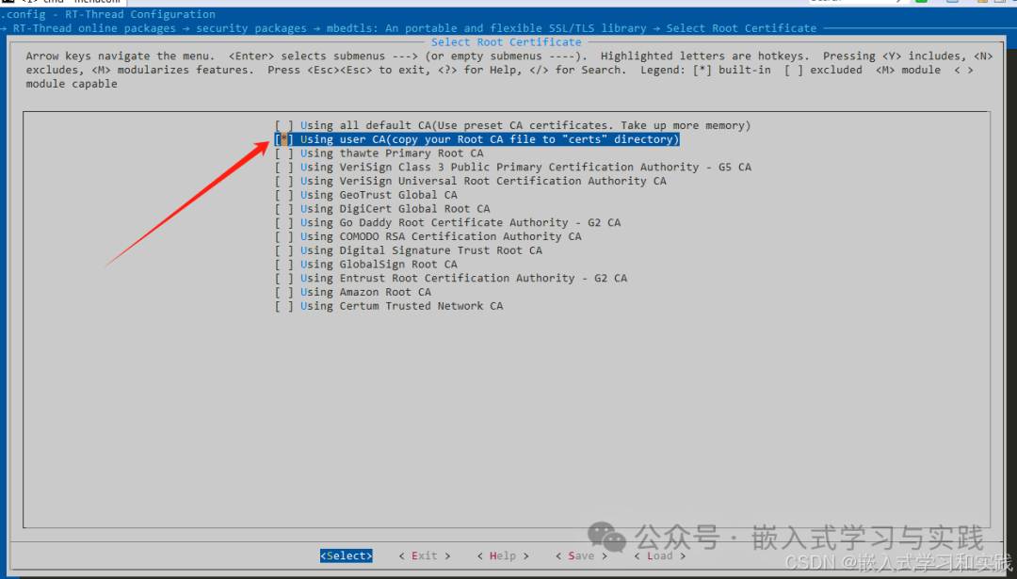Click the Load button
This screenshot has height=579, width=1017.
(x=659, y=555)
